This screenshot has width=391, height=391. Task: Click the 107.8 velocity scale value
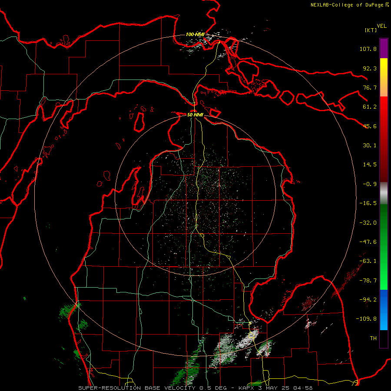[368, 49]
